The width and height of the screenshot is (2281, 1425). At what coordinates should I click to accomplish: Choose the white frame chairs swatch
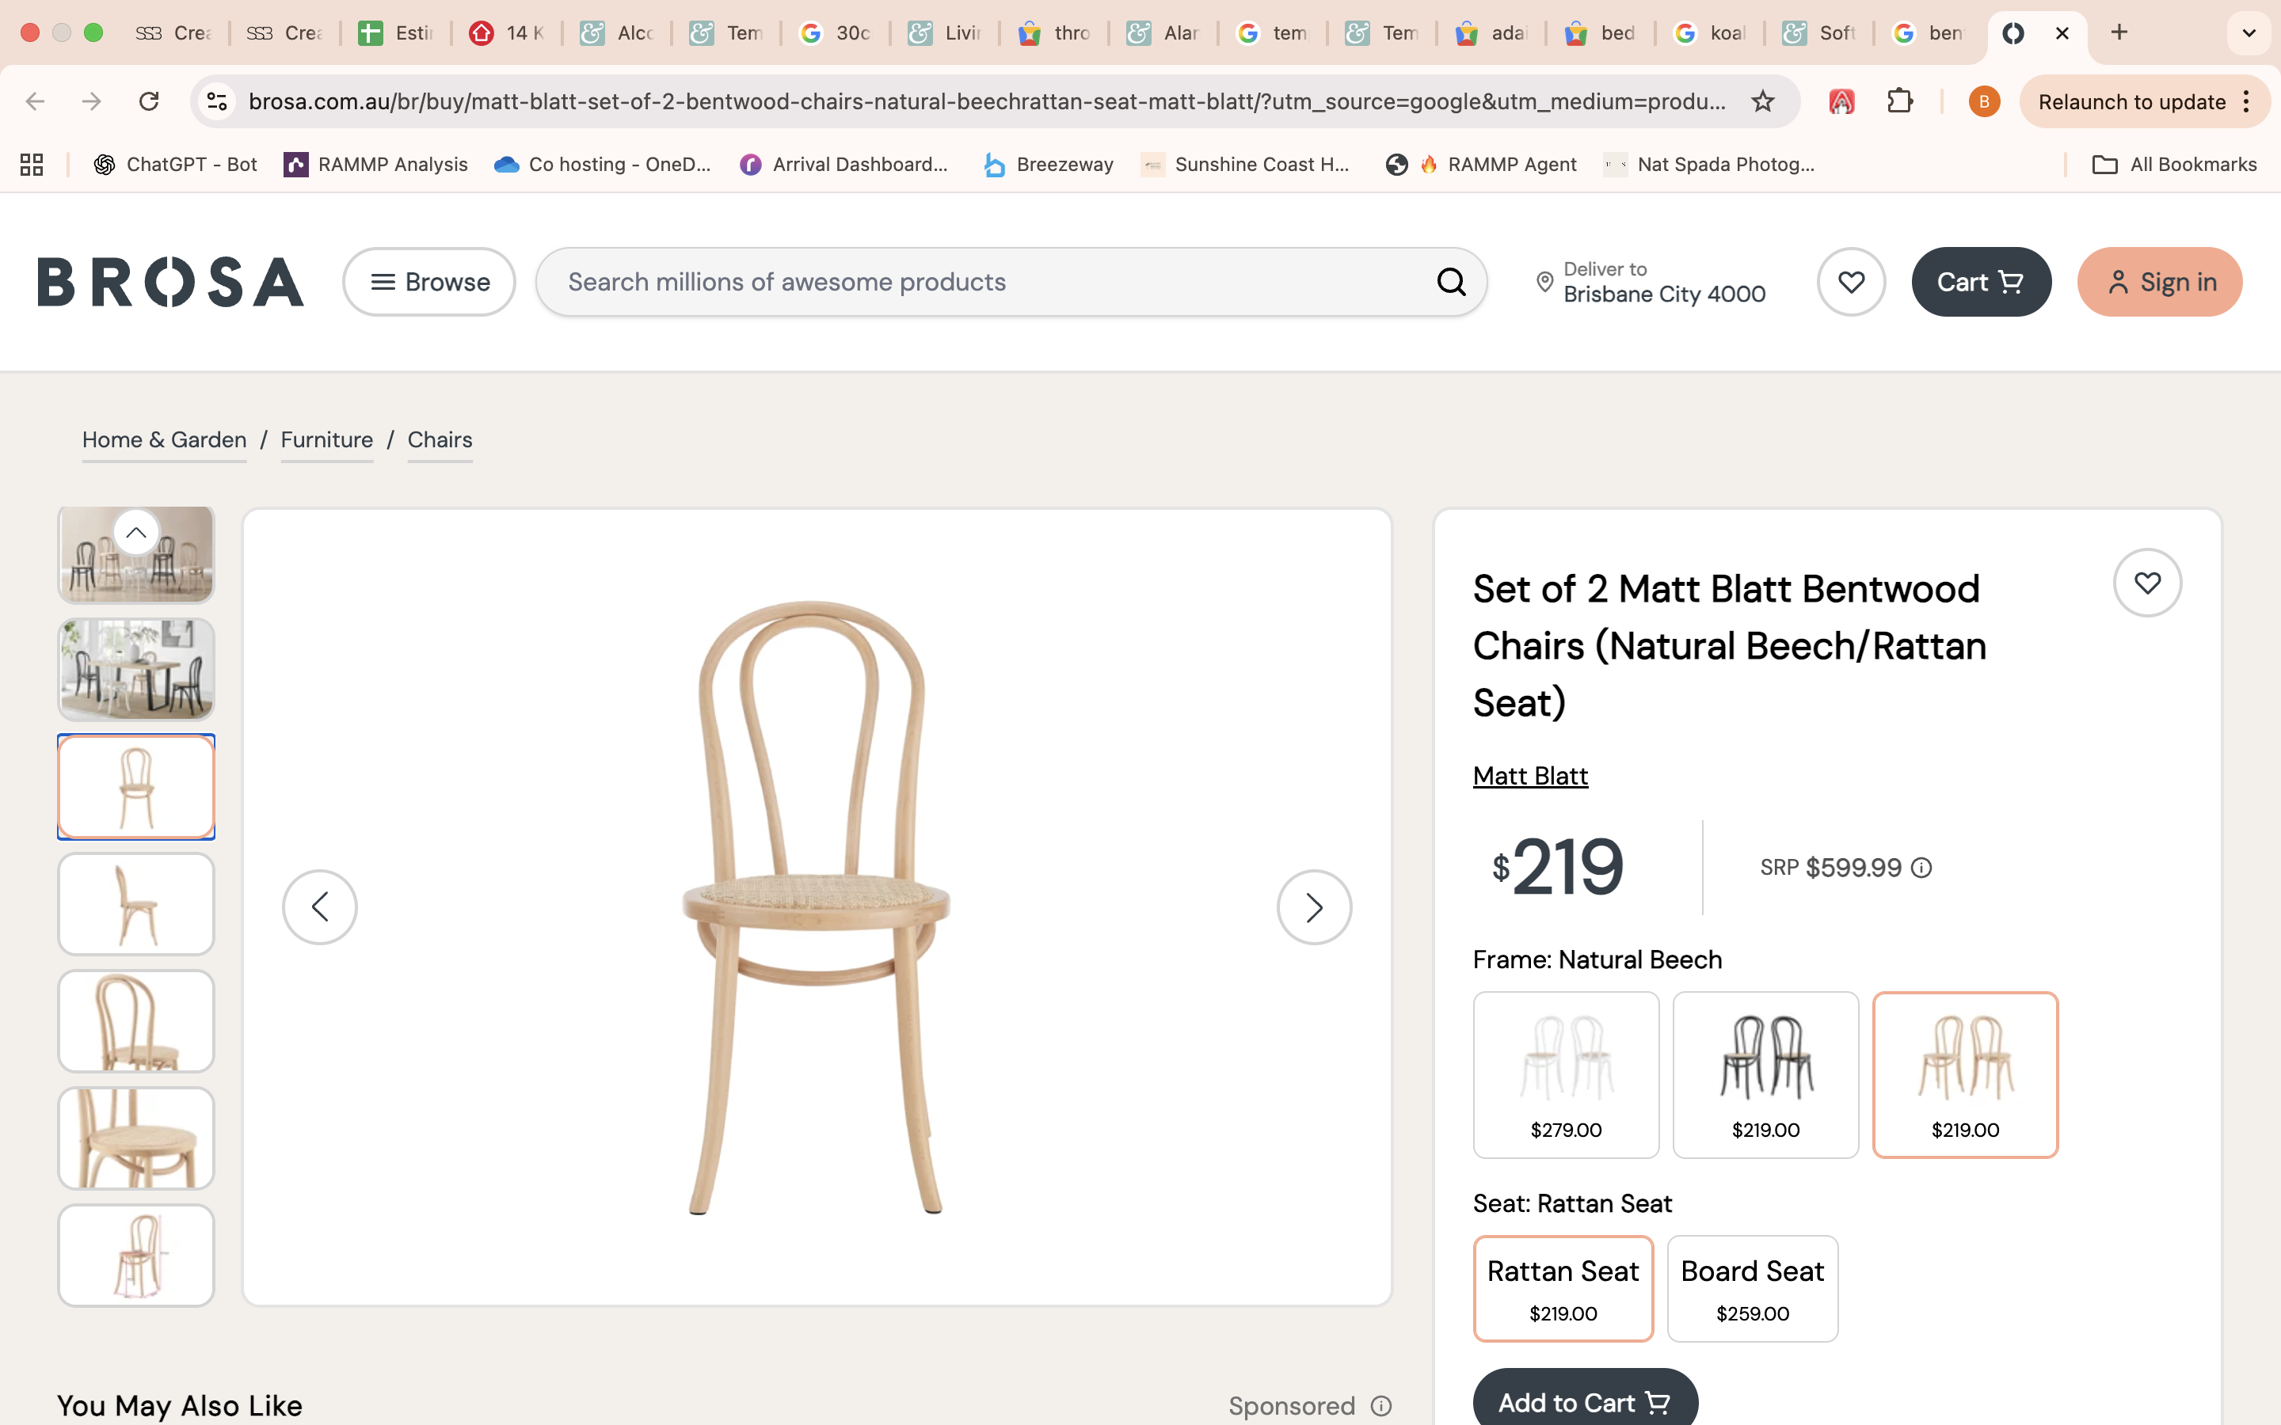[1565, 1074]
